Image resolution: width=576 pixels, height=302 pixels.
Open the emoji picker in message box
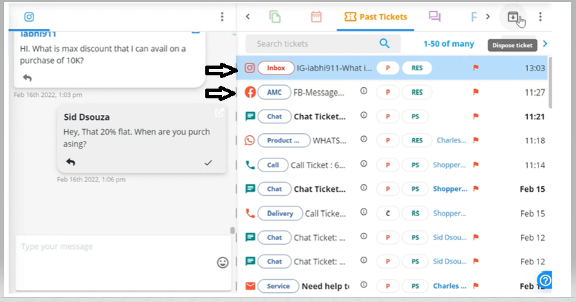223,262
